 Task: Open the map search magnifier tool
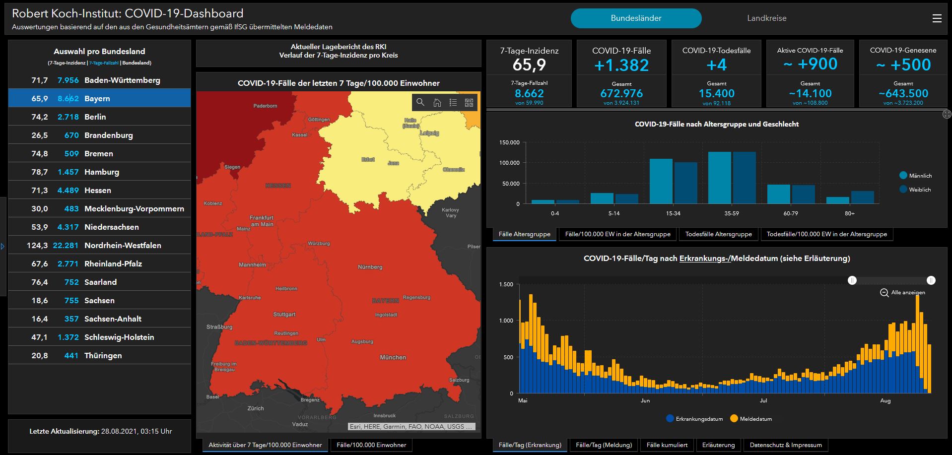420,102
